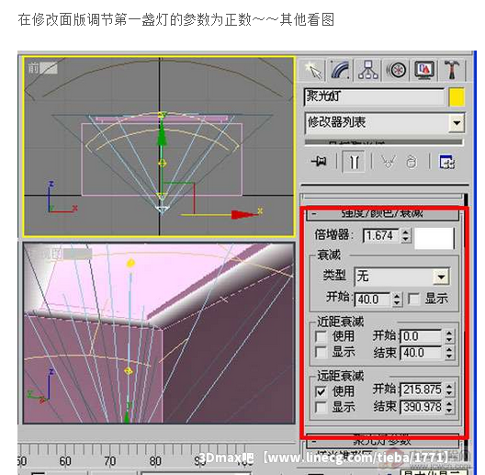
Task: Click the white light color swatch
Action: (x=434, y=238)
